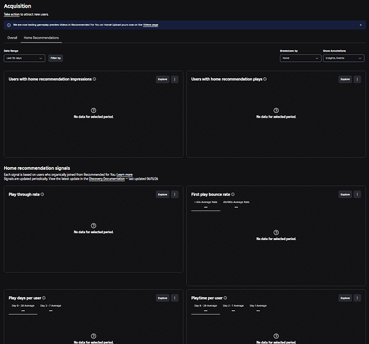This screenshot has height=344, width=369.
Task: Click Explore on home recommendation plays card
Action: tap(345, 79)
